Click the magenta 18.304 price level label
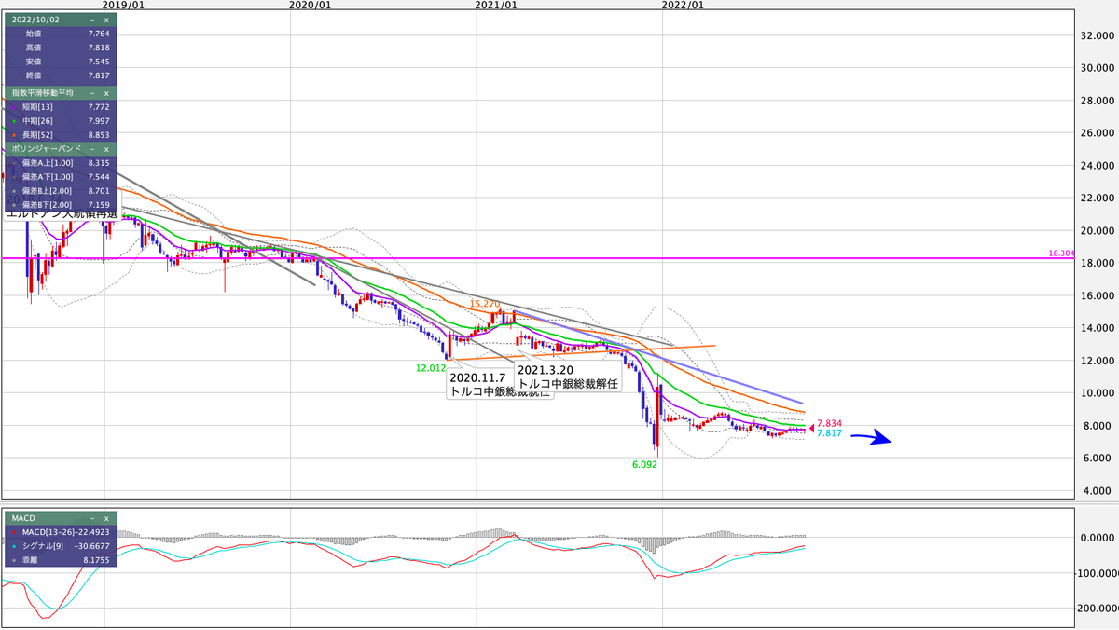1119x630 pixels. point(1061,252)
